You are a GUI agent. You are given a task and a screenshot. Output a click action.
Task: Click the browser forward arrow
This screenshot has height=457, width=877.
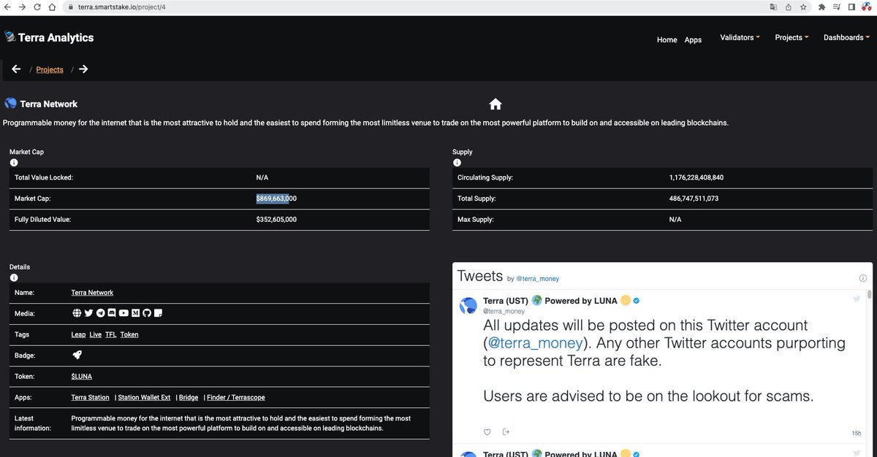pos(21,7)
